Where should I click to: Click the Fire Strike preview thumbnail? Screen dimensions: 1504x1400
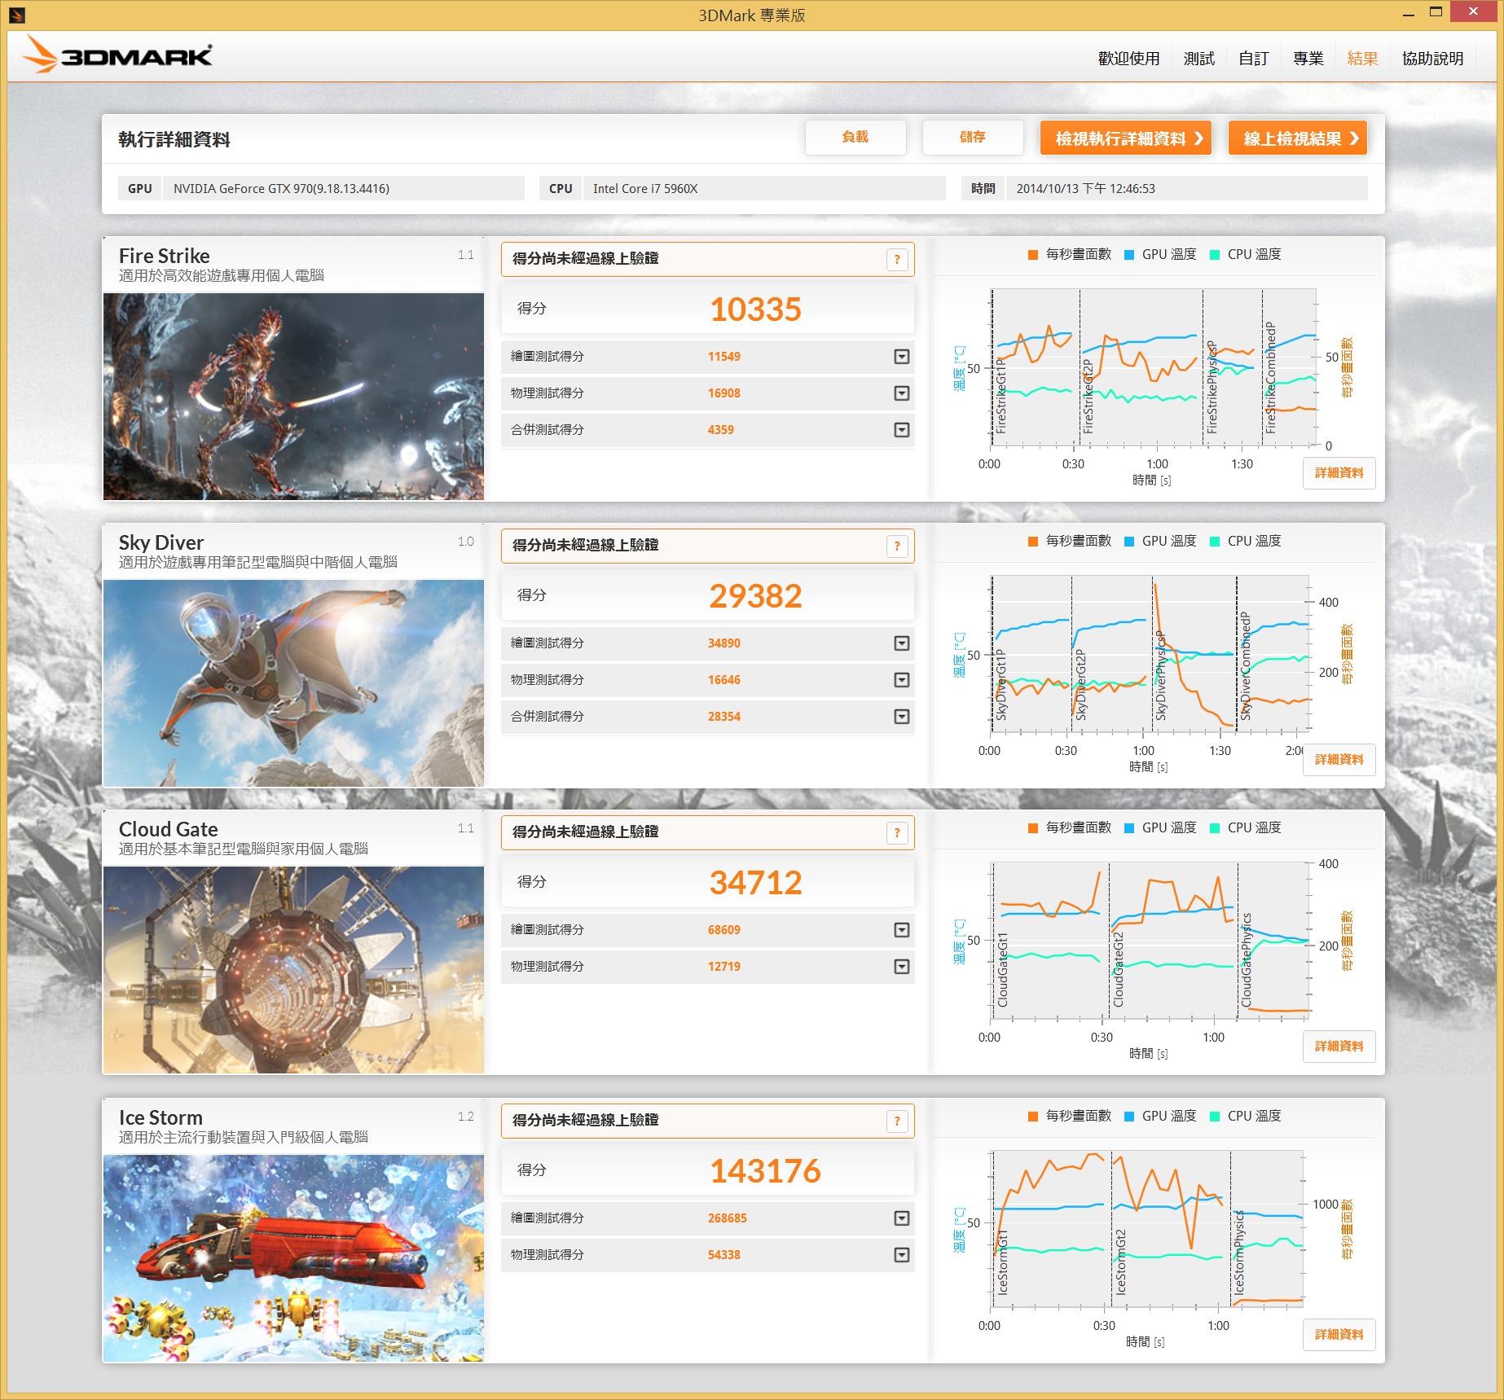[x=293, y=397]
